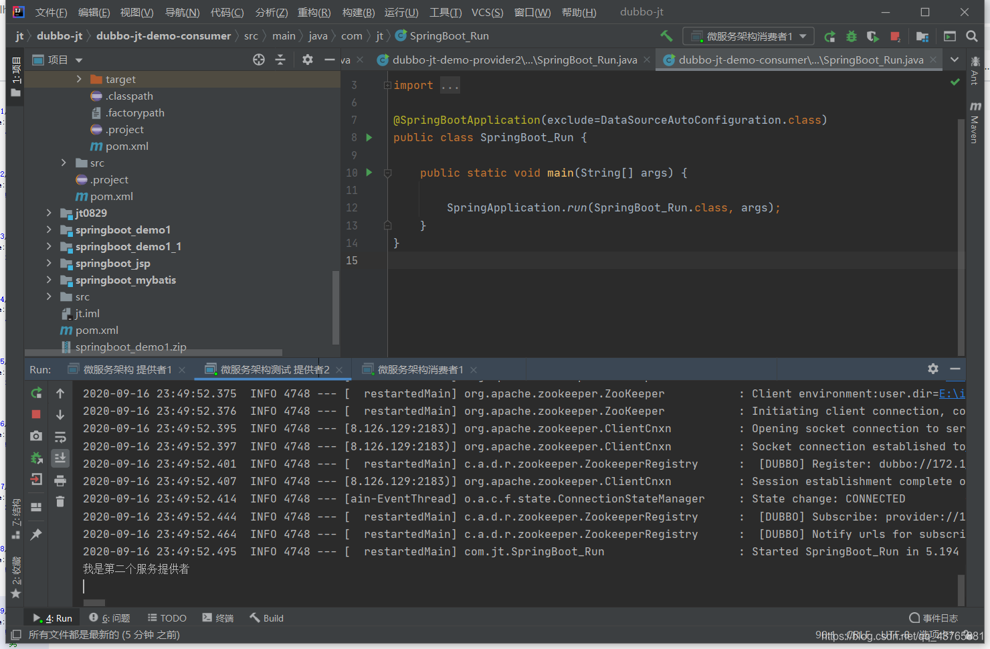
Task: Expand the springboot_demo1 module
Action: coord(49,229)
